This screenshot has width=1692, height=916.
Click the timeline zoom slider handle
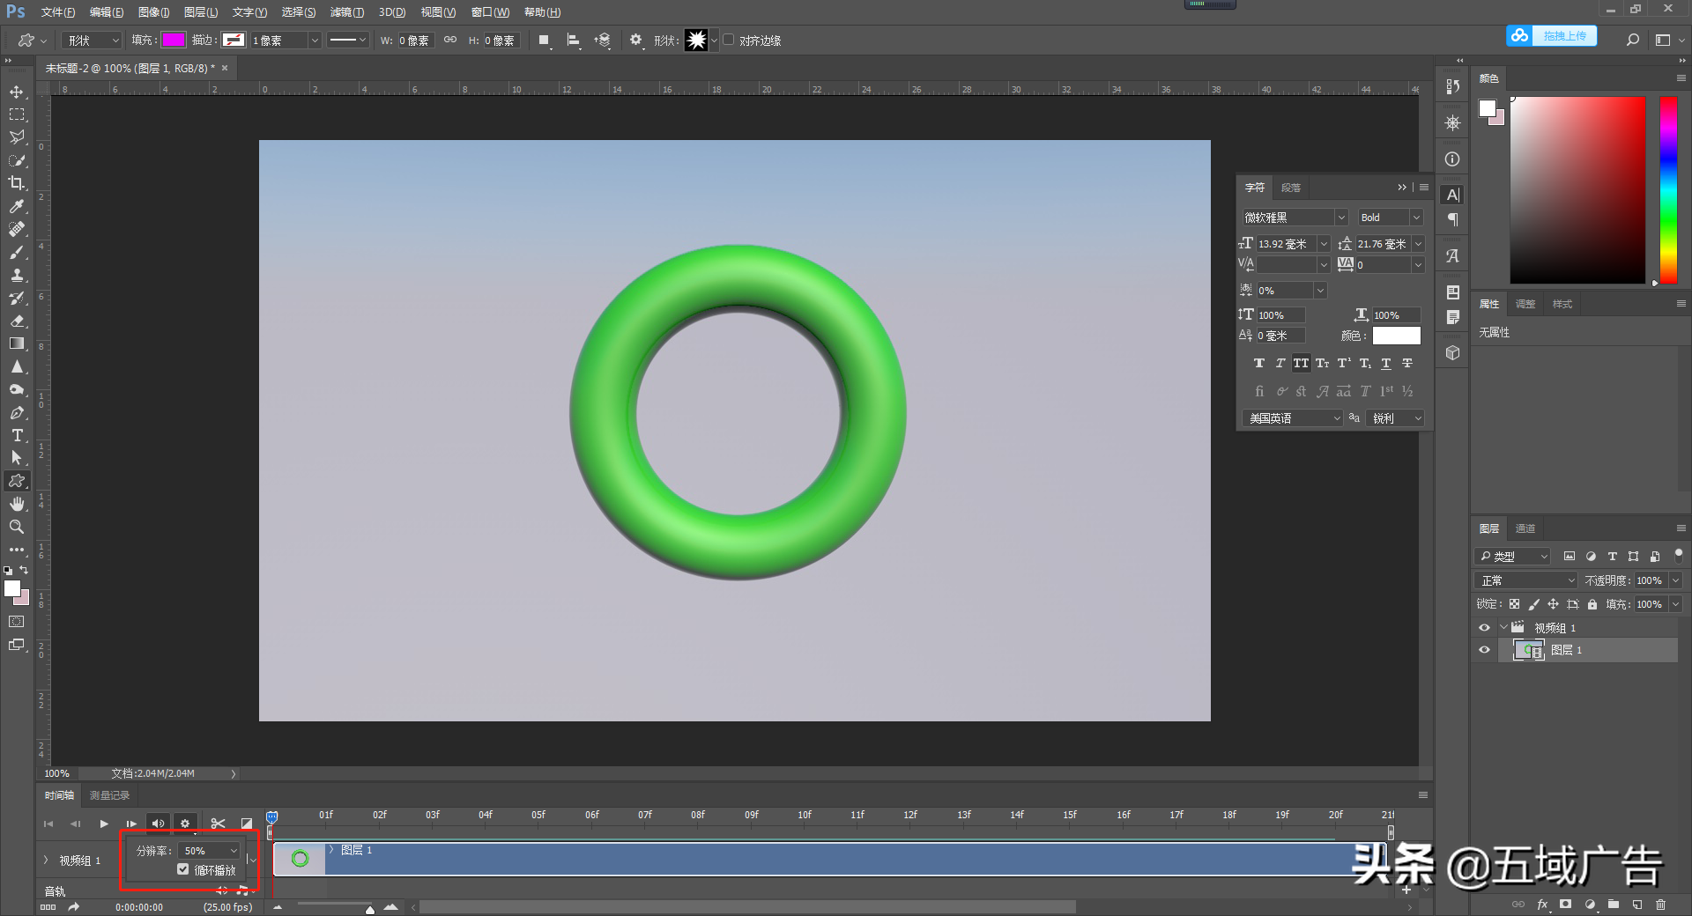tap(370, 908)
